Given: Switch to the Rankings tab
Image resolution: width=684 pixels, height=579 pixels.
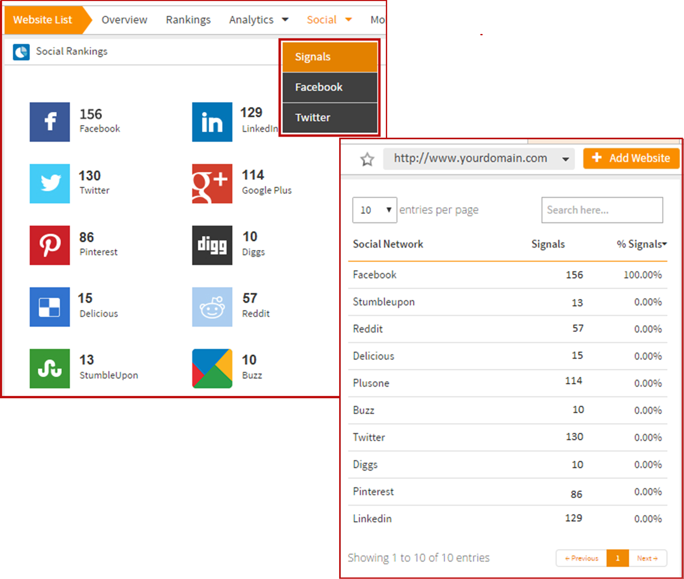Looking at the screenshot, I should [188, 20].
